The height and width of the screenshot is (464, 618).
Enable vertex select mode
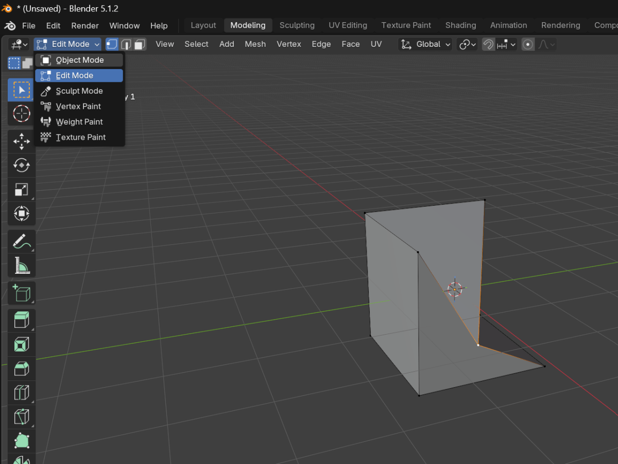pos(112,44)
